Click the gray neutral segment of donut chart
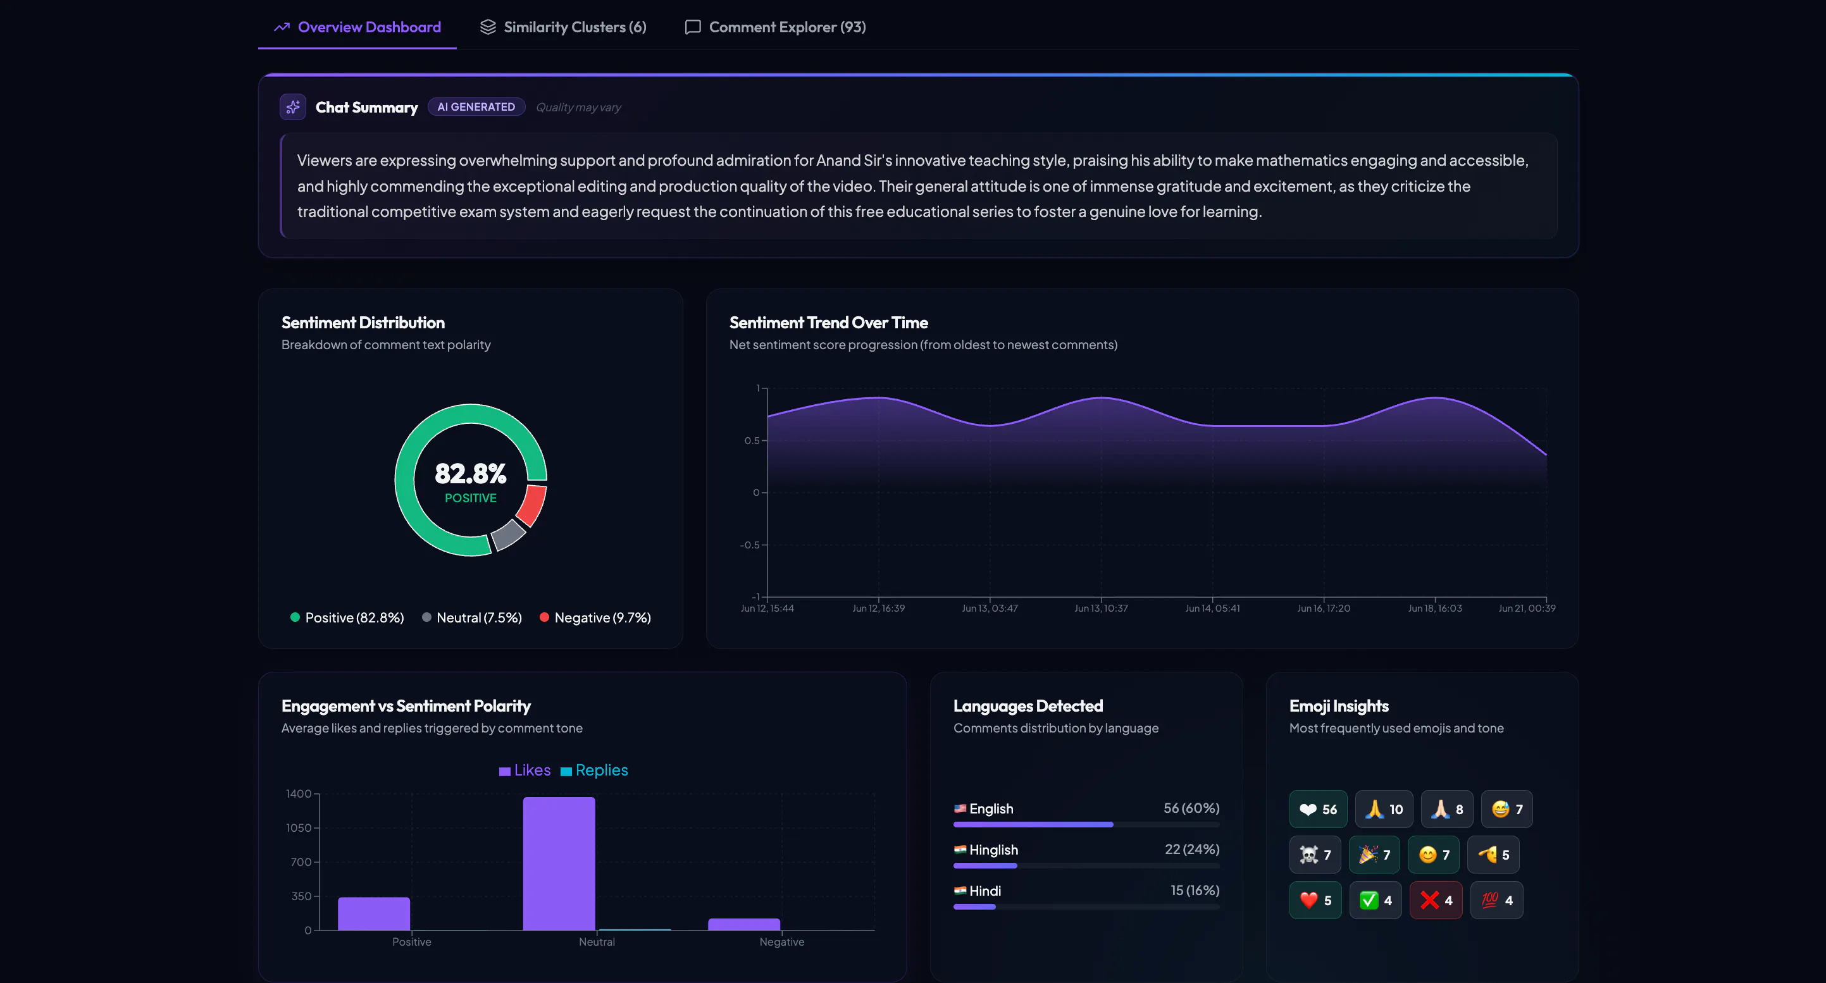The width and height of the screenshot is (1826, 983). [508, 535]
